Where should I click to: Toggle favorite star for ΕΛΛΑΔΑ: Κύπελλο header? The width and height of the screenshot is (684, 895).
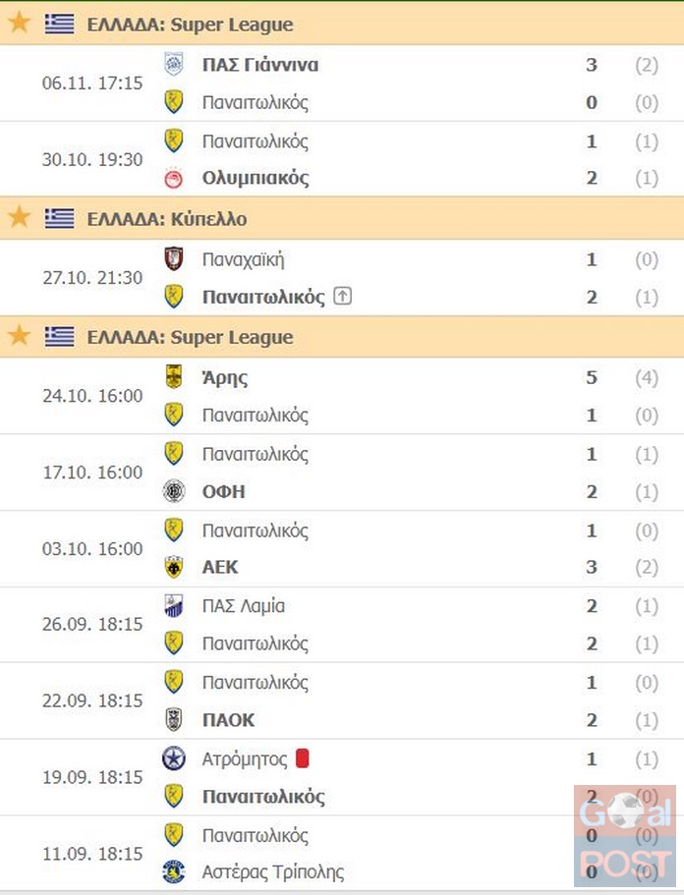pos(19,217)
